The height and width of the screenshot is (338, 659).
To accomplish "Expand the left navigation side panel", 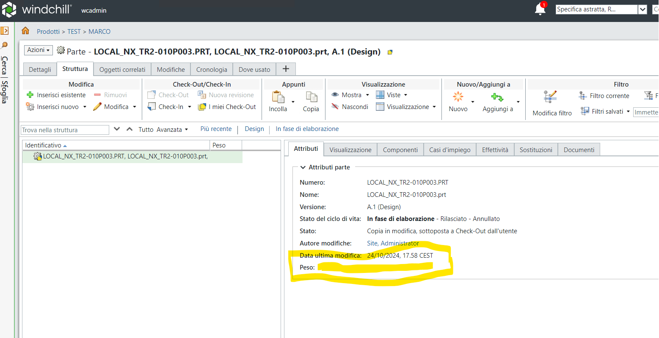I will [x=5, y=30].
